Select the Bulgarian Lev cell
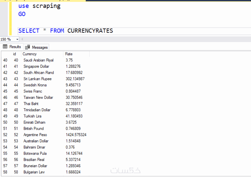Screen dimensions: 251x177 click(34, 172)
